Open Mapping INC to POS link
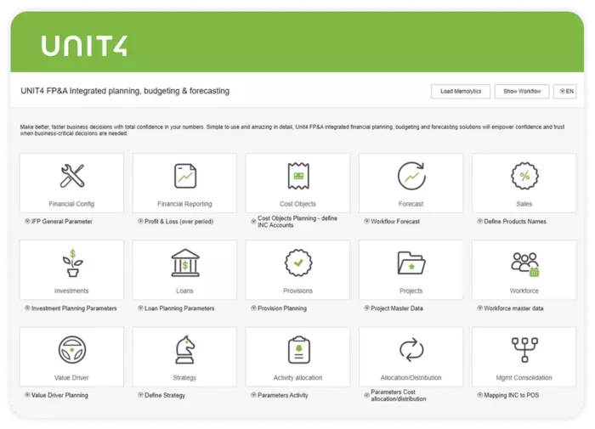The image size is (595, 429). click(508, 395)
